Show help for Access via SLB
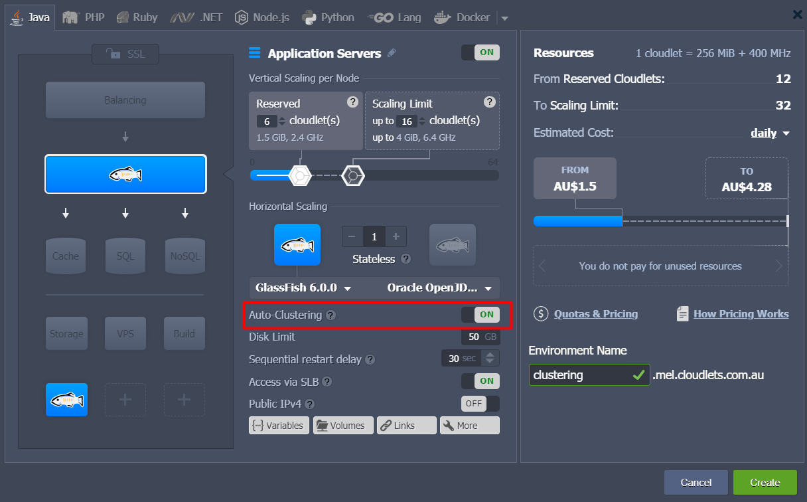This screenshot has height=502, width=807. pos(327,382)
